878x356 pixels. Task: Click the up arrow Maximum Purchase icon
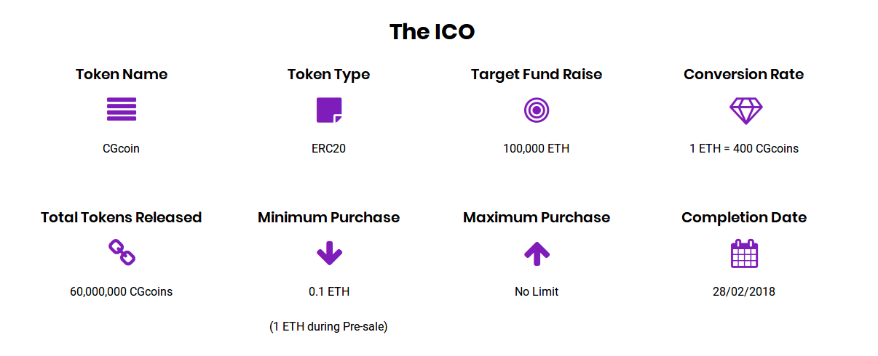(537, 254)
